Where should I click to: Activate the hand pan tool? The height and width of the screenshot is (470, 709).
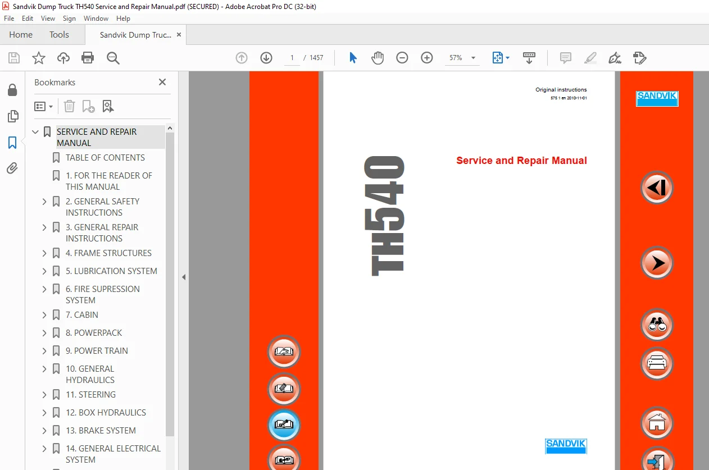click(378, 58)
